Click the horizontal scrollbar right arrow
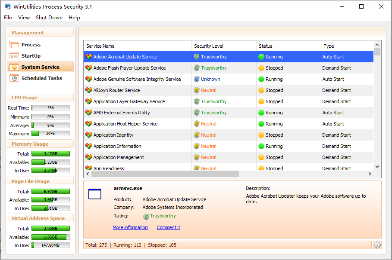Image resolution: width=392 pixels, height=260 pixels. click(x=370, y=174)
